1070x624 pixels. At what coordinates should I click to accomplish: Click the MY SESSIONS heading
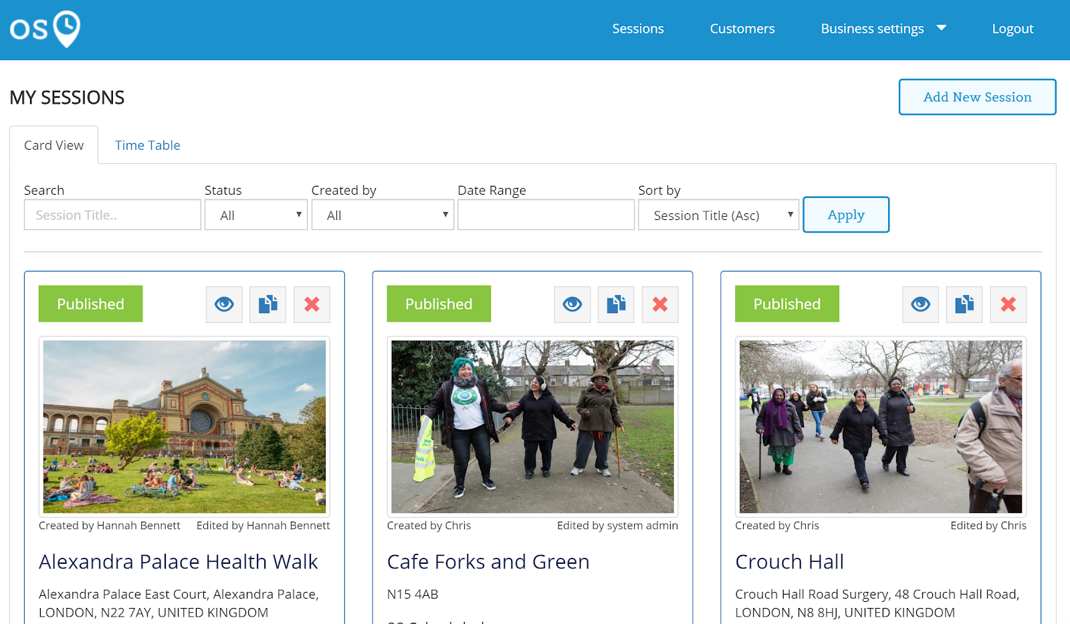pyautogui.click(x=67, y=98)
